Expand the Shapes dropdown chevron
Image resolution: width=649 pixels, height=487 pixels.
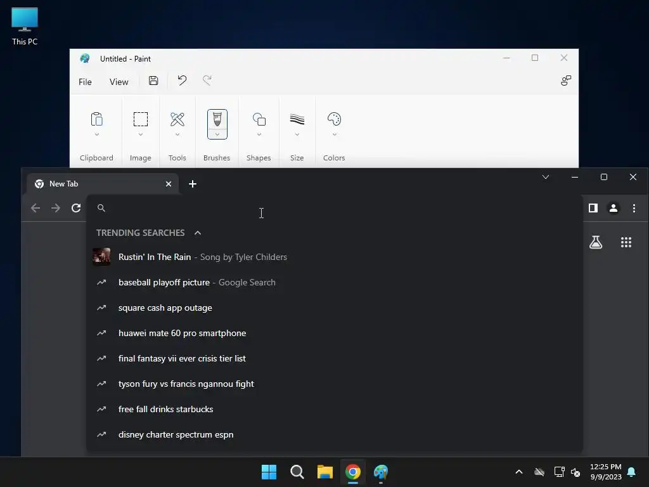click(259, 134)
